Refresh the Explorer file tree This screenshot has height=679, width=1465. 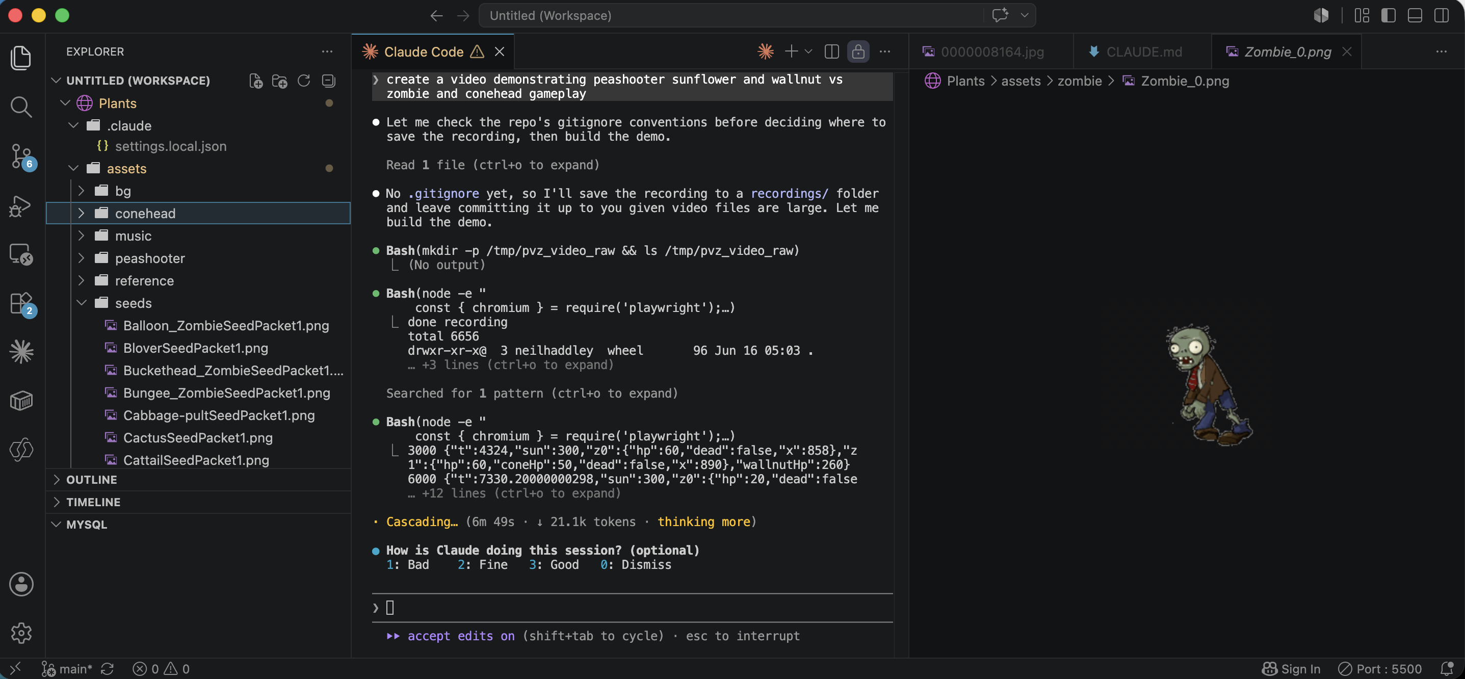304,81
